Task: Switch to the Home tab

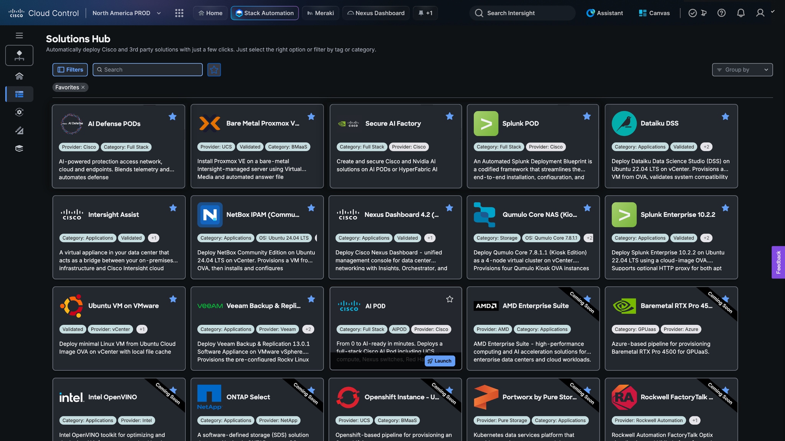Action: coord(210,13)
